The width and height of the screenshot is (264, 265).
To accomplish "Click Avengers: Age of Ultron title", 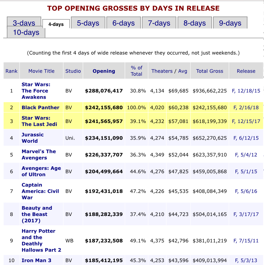I will 41,171.
